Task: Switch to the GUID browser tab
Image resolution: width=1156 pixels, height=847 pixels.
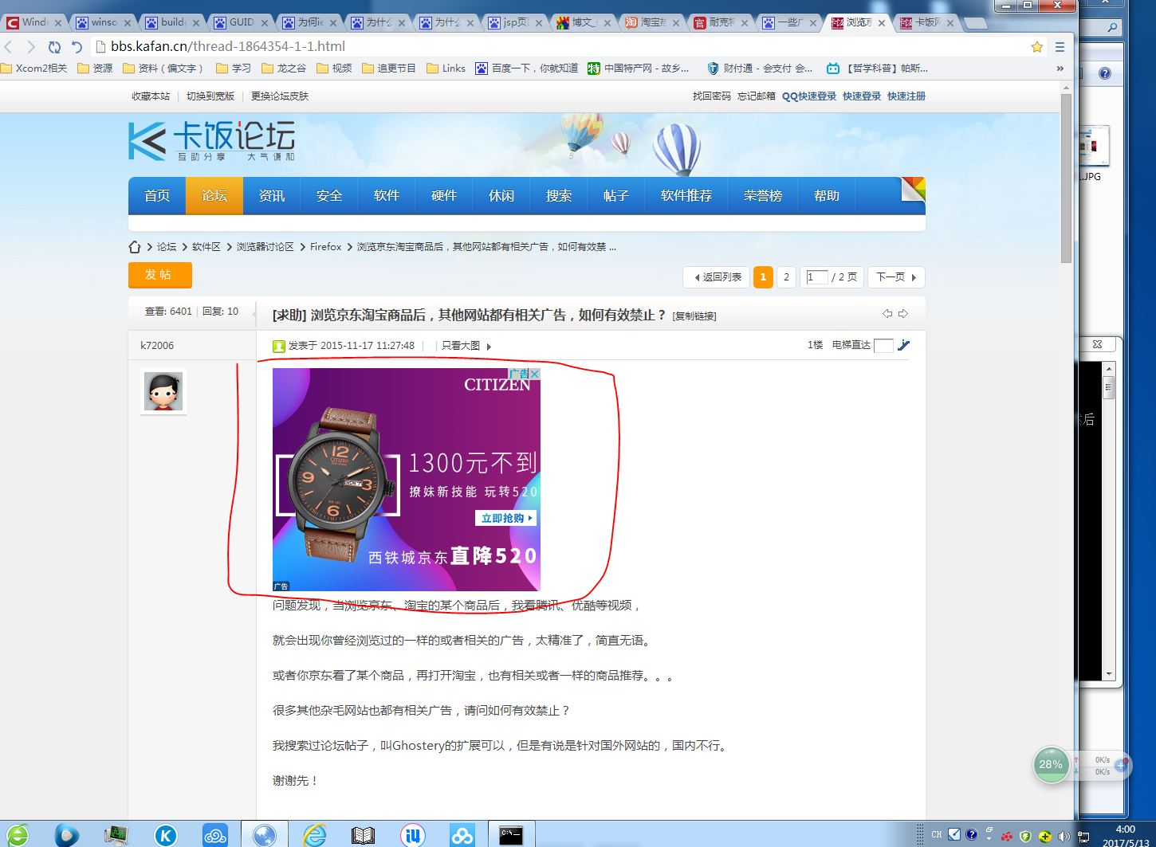Action: 242,22
